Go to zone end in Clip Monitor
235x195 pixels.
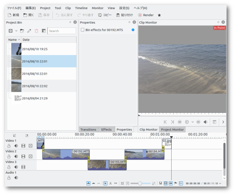tap(172, 122)
